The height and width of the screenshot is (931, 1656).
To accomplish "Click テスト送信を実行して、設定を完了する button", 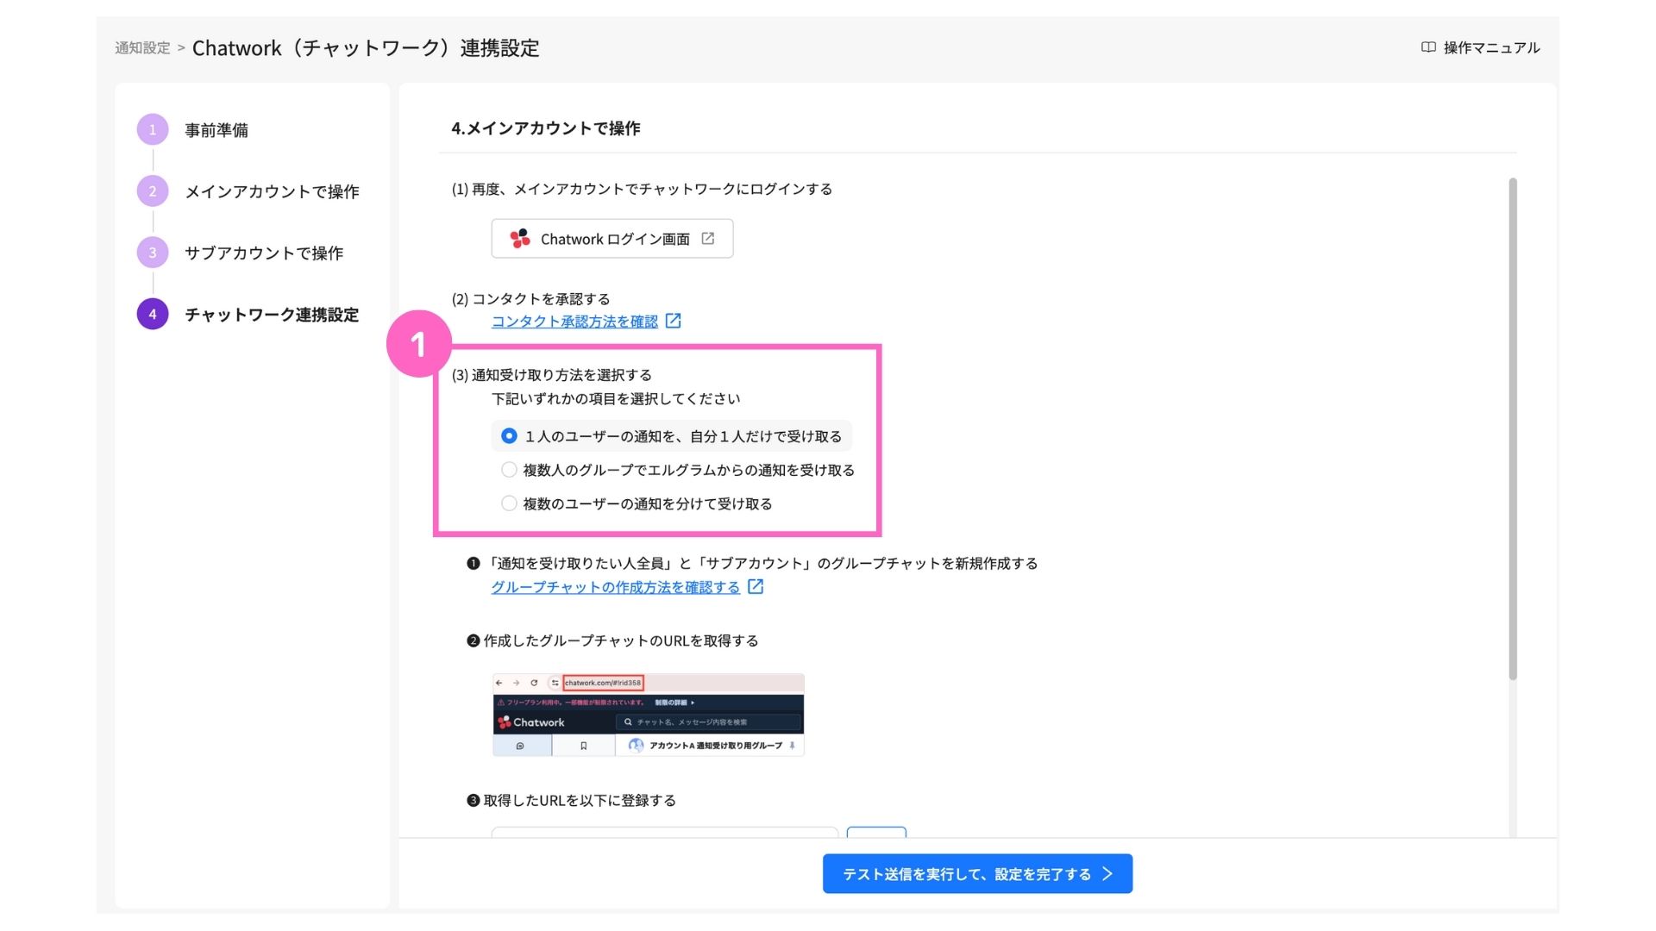I will pos(977,874).
